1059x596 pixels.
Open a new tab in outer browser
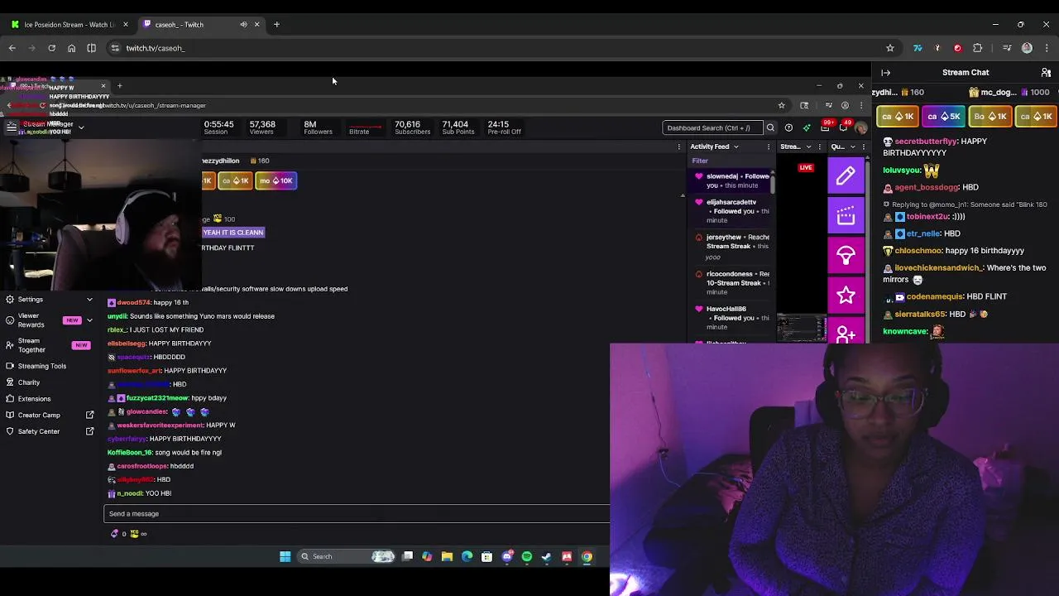coord(276,24)
